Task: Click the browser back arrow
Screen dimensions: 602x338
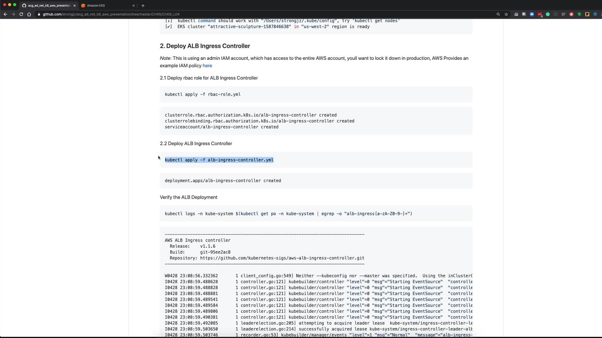Action: coord(5,14)
